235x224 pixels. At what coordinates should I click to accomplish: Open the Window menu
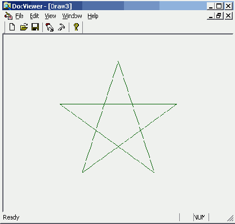[x=72, y=16]
